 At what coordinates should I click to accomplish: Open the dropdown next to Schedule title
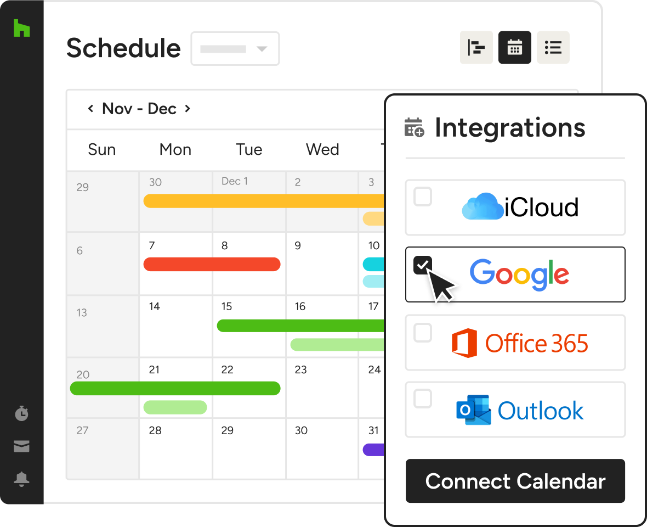(x=235, y=49)
